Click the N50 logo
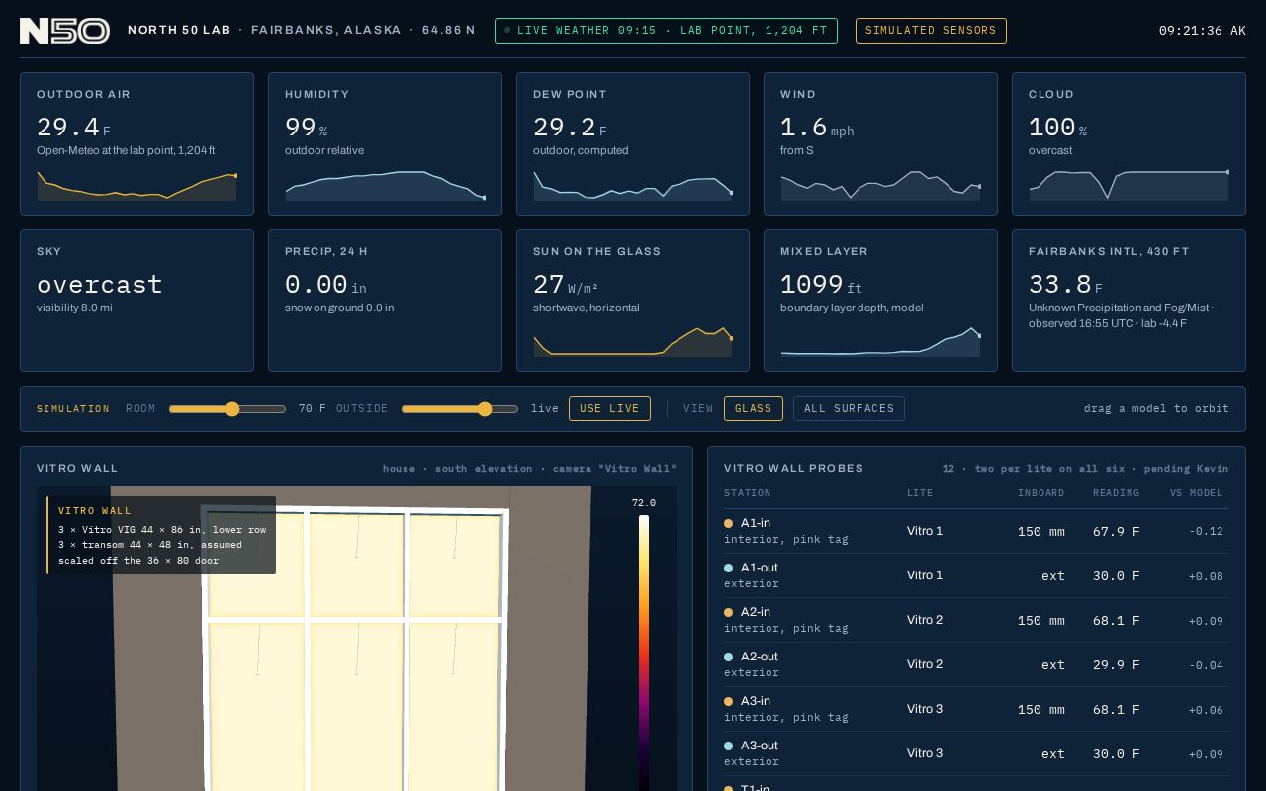 coord(64,31)
